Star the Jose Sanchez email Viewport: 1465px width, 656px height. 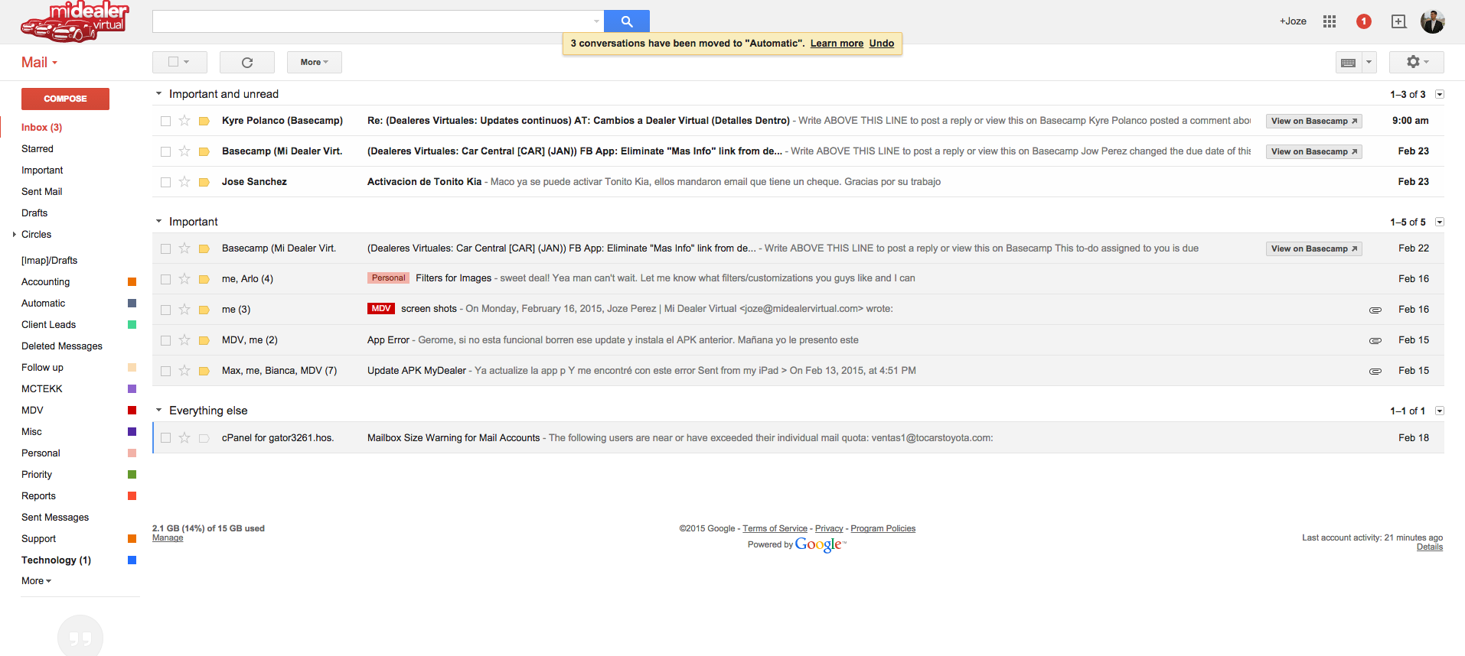point(184,182)
